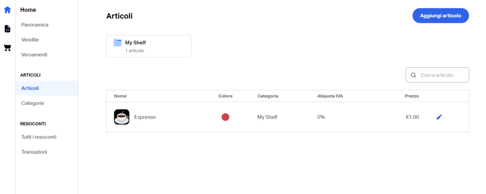
Task: Click the Espresso item name
Action: pos(145,117)
